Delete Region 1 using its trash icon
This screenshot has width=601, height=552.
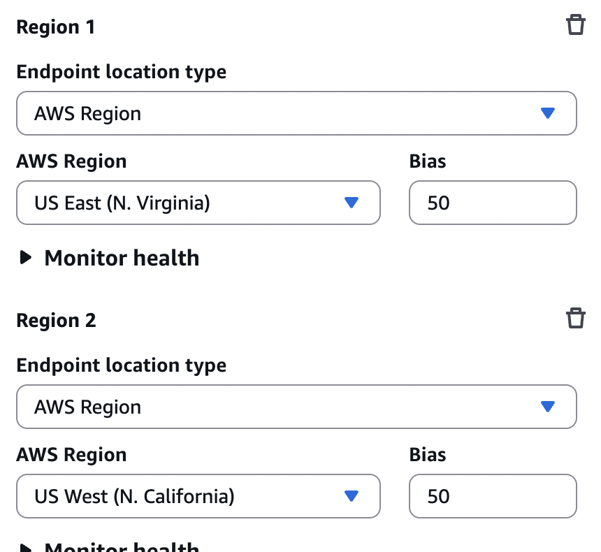(x=575, y=26)
